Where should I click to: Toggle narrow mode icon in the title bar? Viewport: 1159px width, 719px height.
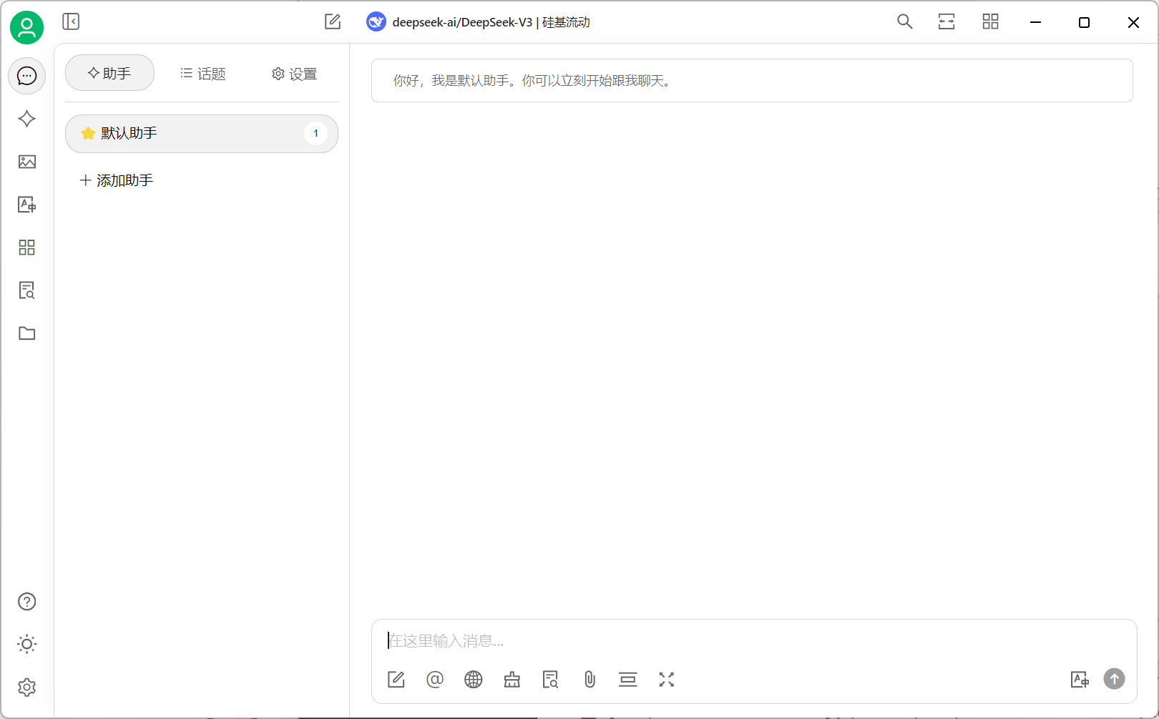coord(947,21)
